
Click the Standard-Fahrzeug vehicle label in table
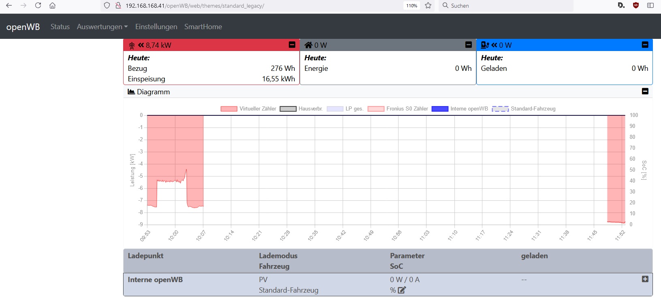point(288,290)
